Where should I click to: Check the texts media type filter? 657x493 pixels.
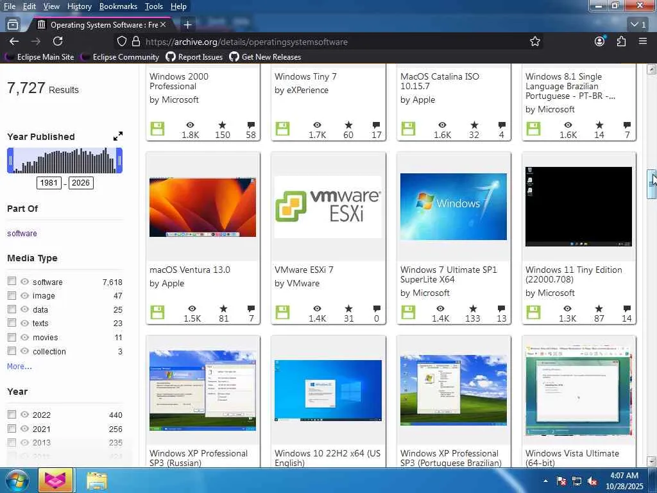point(12,323)
